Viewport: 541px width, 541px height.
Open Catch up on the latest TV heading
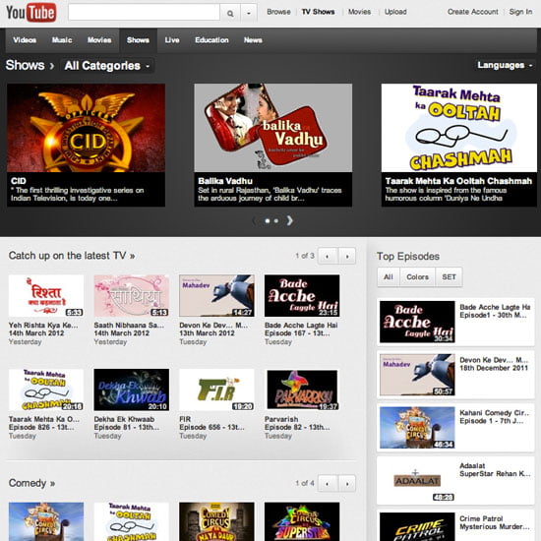72,256
